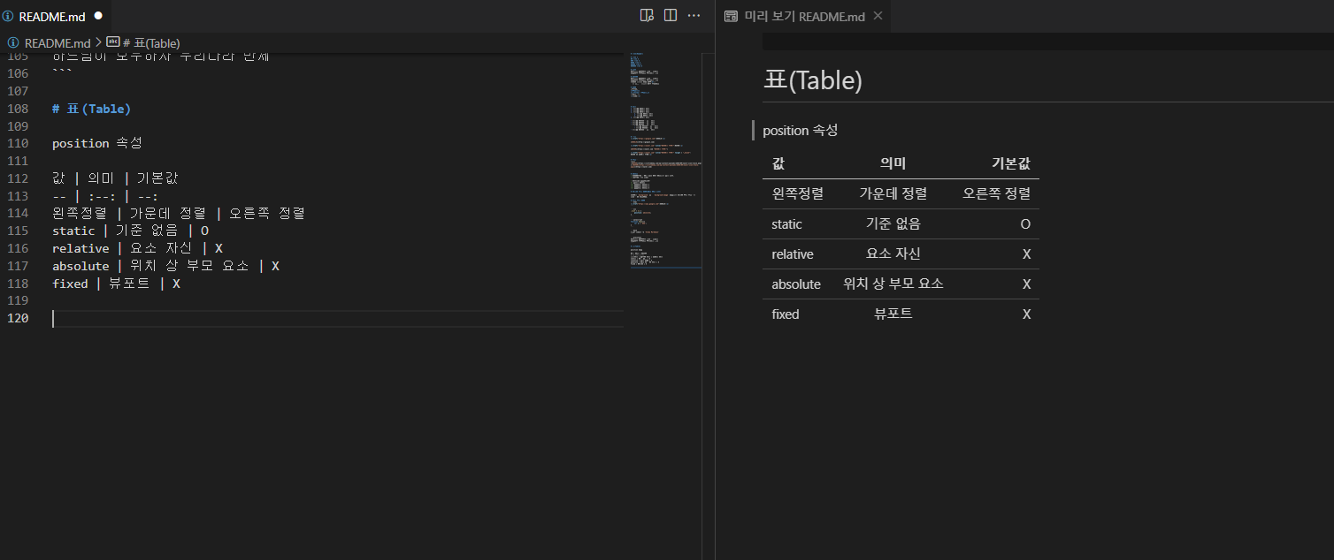This screenshot has height=560, width=1334.
Task: Switch to the 미리 보기 README.md tab
Action: click(x=804, y=16)
